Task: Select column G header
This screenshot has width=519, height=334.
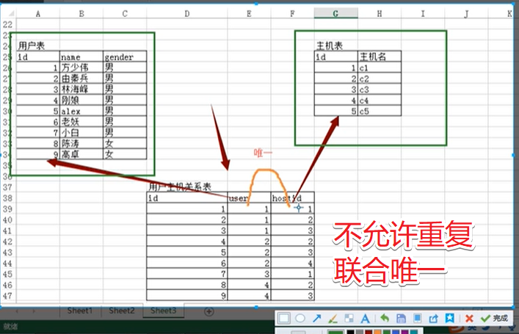Action: (335, 13)
